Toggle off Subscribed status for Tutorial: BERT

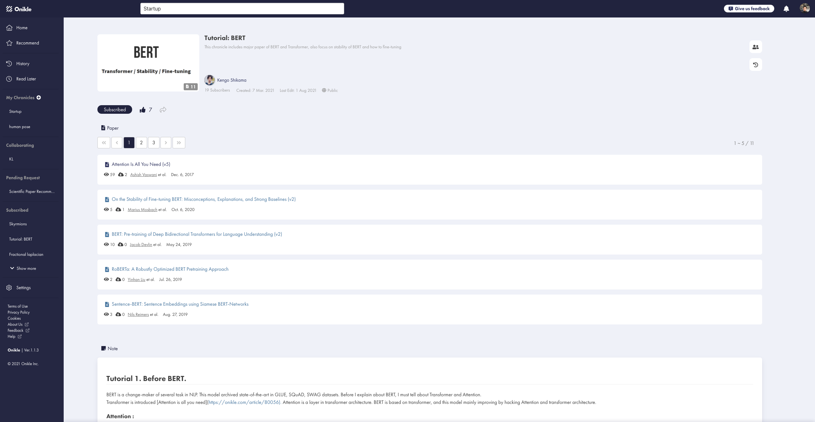pos(114,109)
